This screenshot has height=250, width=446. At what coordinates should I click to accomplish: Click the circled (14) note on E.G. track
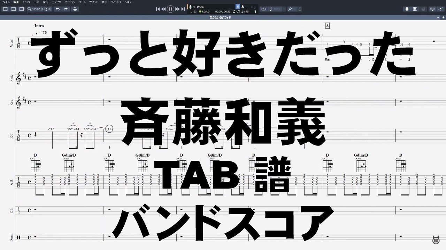click(109, 129)
